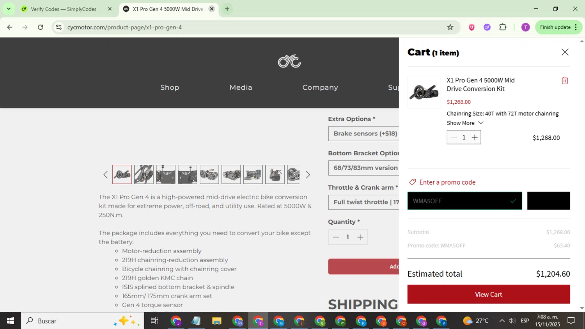Screen dimensions: 585x329
Task: Switch to Verify Codes SimplyCodes tab
Action: pos(64,9)
